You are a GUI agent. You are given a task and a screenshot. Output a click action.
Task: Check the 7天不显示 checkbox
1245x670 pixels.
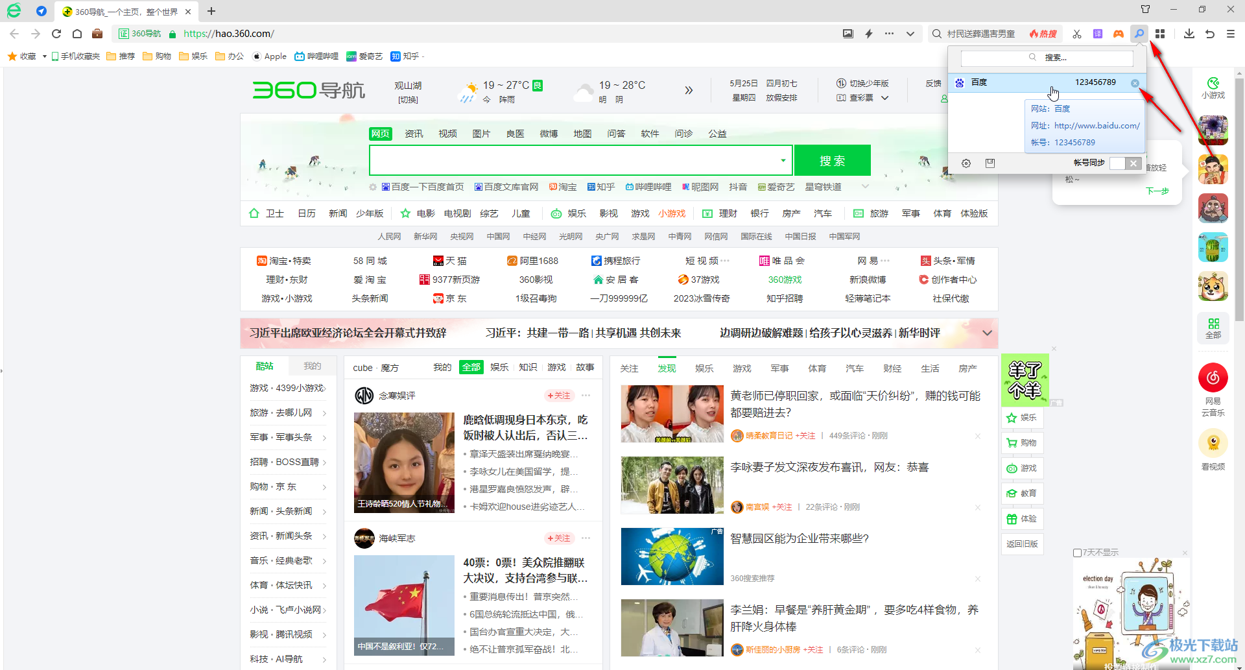(1077, 553)
